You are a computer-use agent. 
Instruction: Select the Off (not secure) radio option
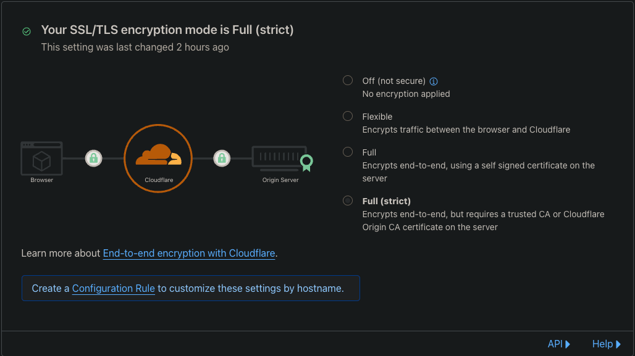(x=348, y=81)
